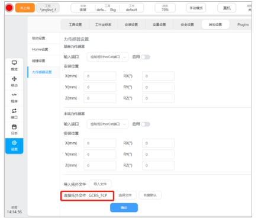Click the 导入拓扑文件 label
The height and width of the screenshot is (221, 261).
pyautogui.click(x=75, y=184)
